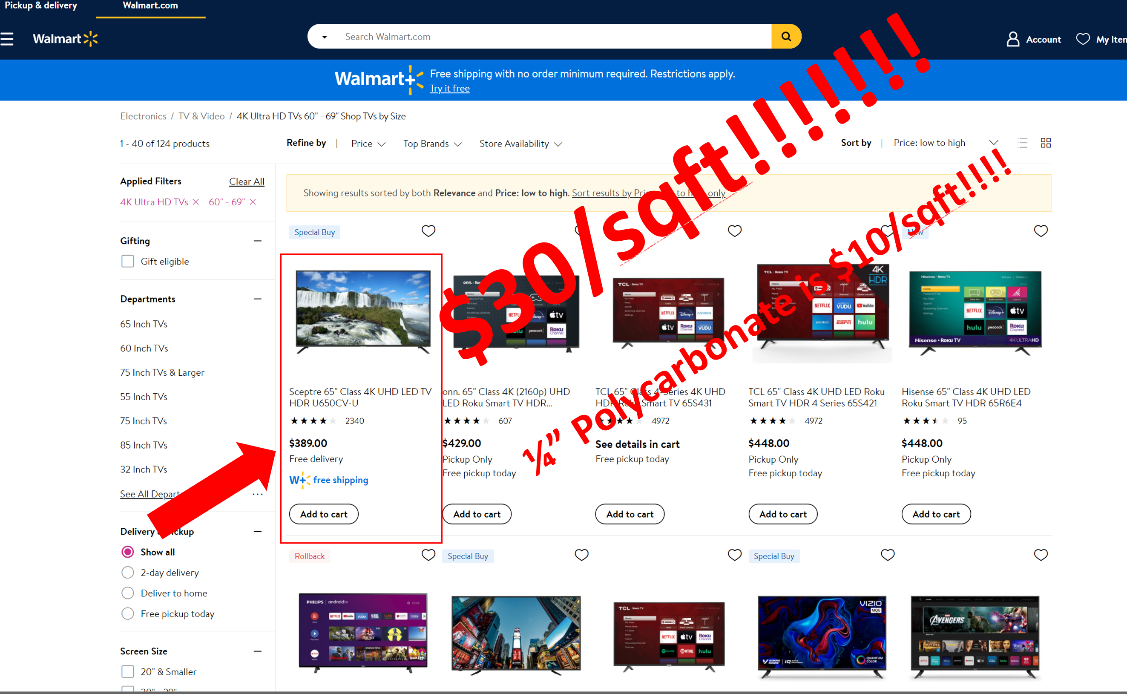The image size is (1127, 694).
Task: Remove 4K Ultra HD TVs filter
Action: pyautogui.click(x=196, y=202)
